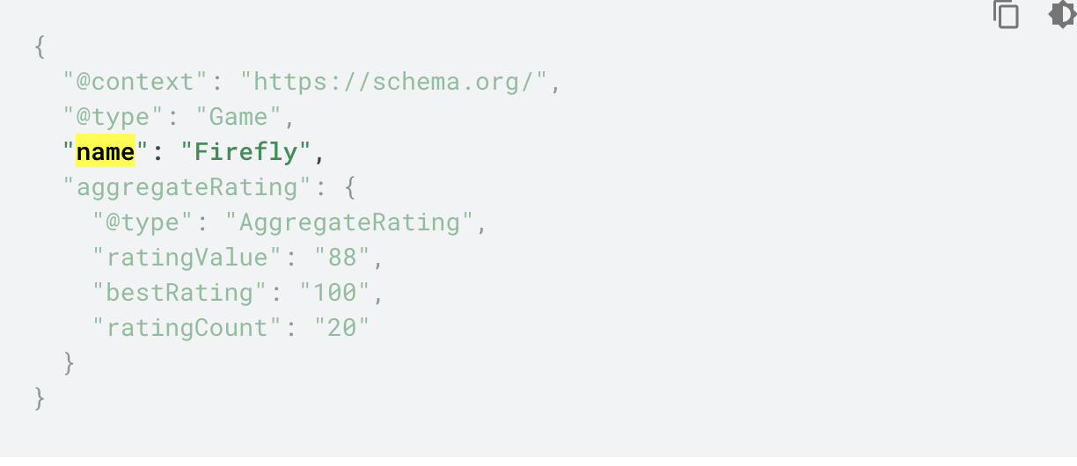Click the "Game" type value
This screenshot has width=1077, height=466.
(238, 117)
